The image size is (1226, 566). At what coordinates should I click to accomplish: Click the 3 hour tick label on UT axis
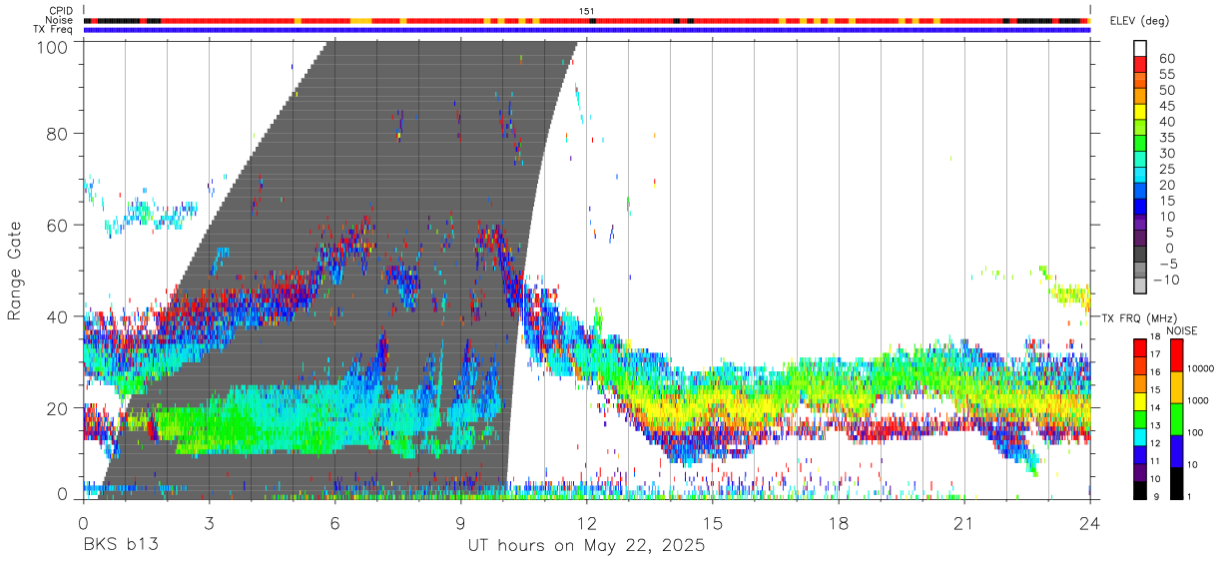tap(209, 523)
